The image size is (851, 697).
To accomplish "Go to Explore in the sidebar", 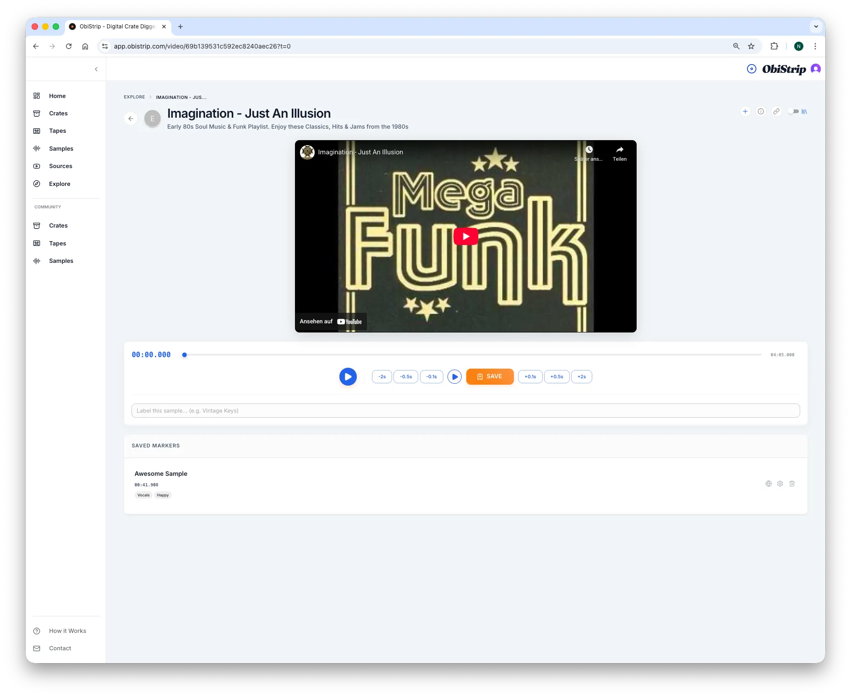I will point(60,184).
